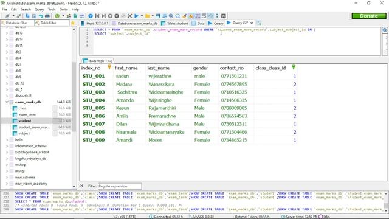Click the Find text magnifier icon
This screenshot has height=219, width=389.
click(x=171, y=16)
